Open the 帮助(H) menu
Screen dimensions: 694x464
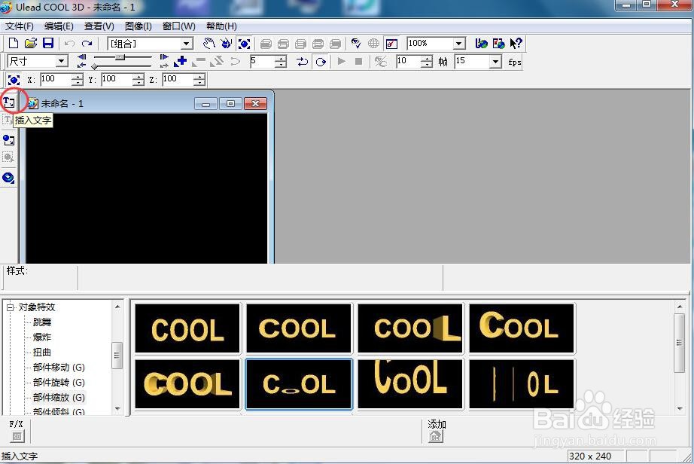coord(221,26)
